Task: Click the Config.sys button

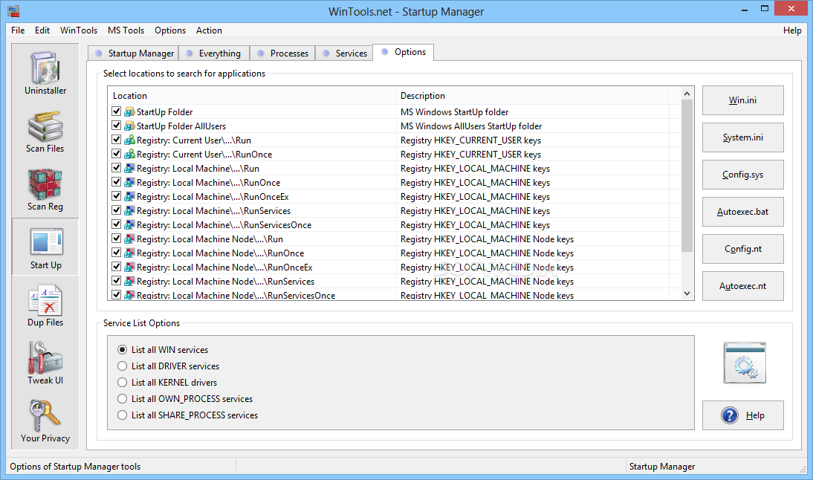Action: point(742,175)
